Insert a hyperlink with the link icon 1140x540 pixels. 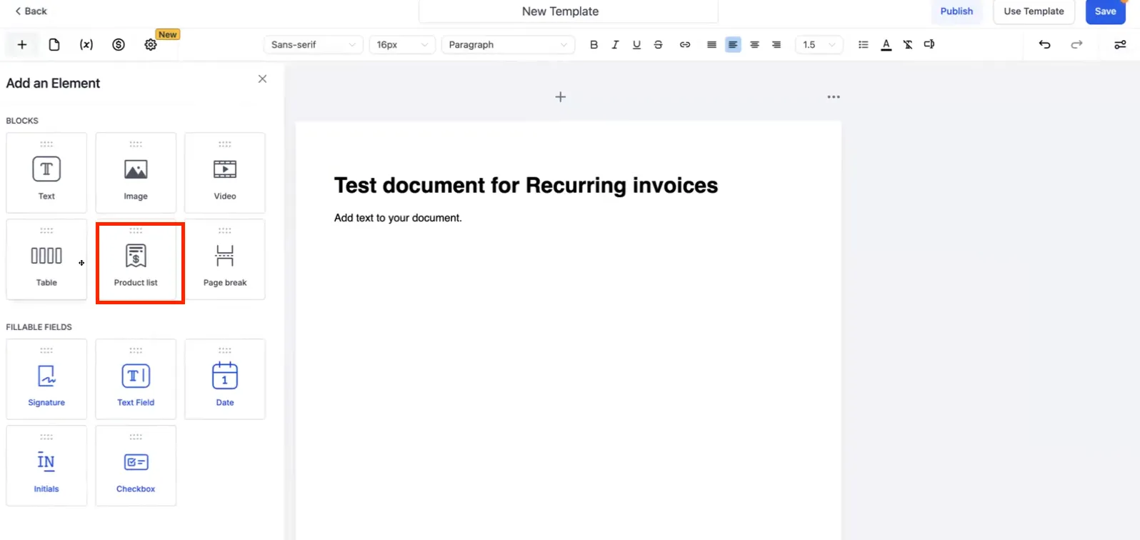(685, 44)
